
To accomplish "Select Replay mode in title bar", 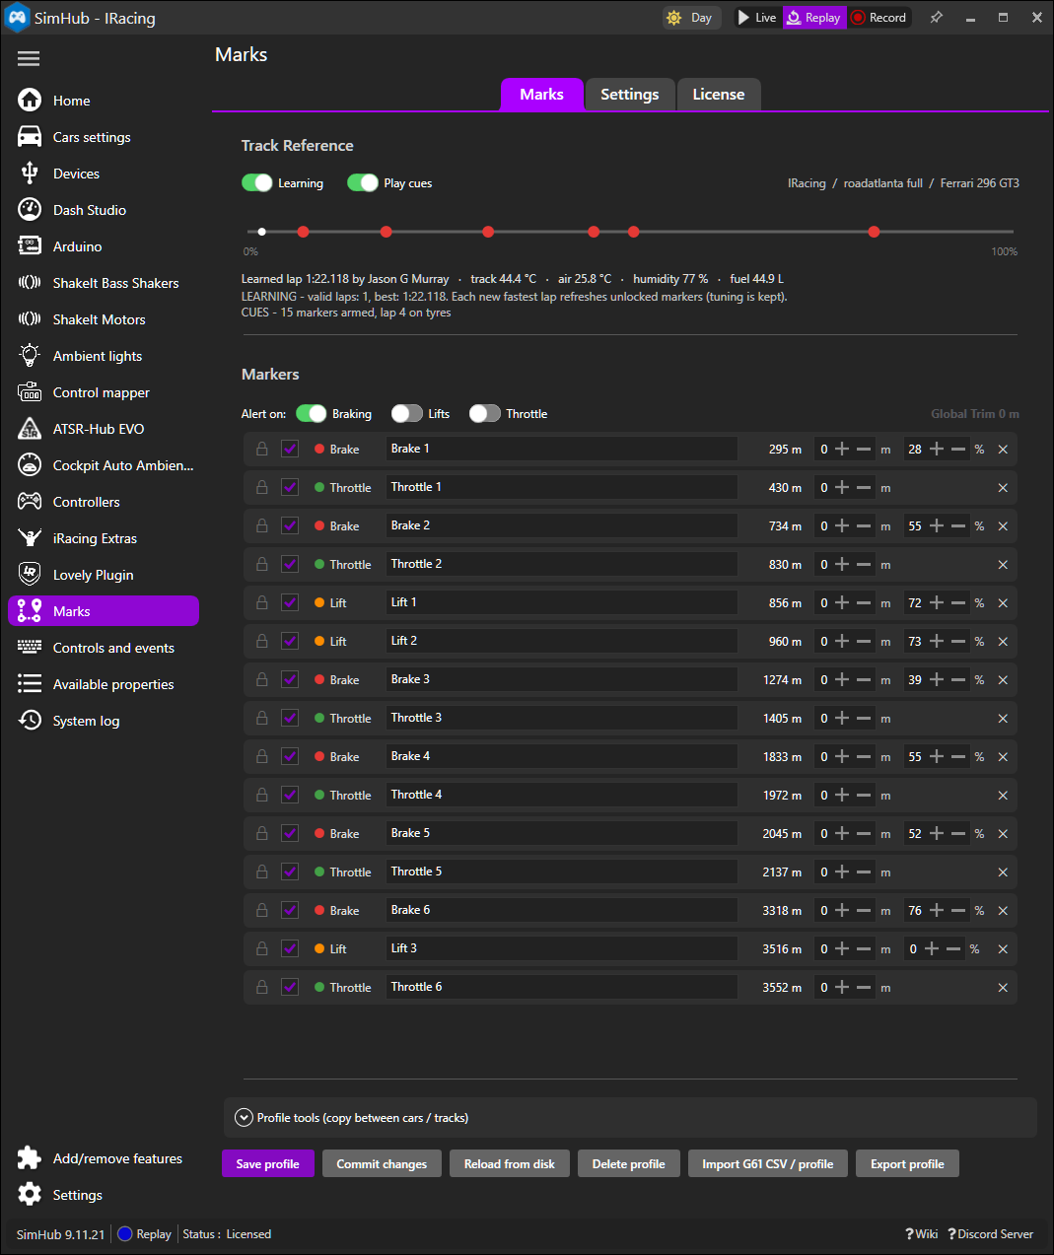I will 814,18.
